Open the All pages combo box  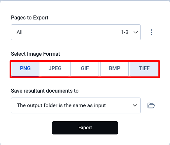tap(76, 32)
